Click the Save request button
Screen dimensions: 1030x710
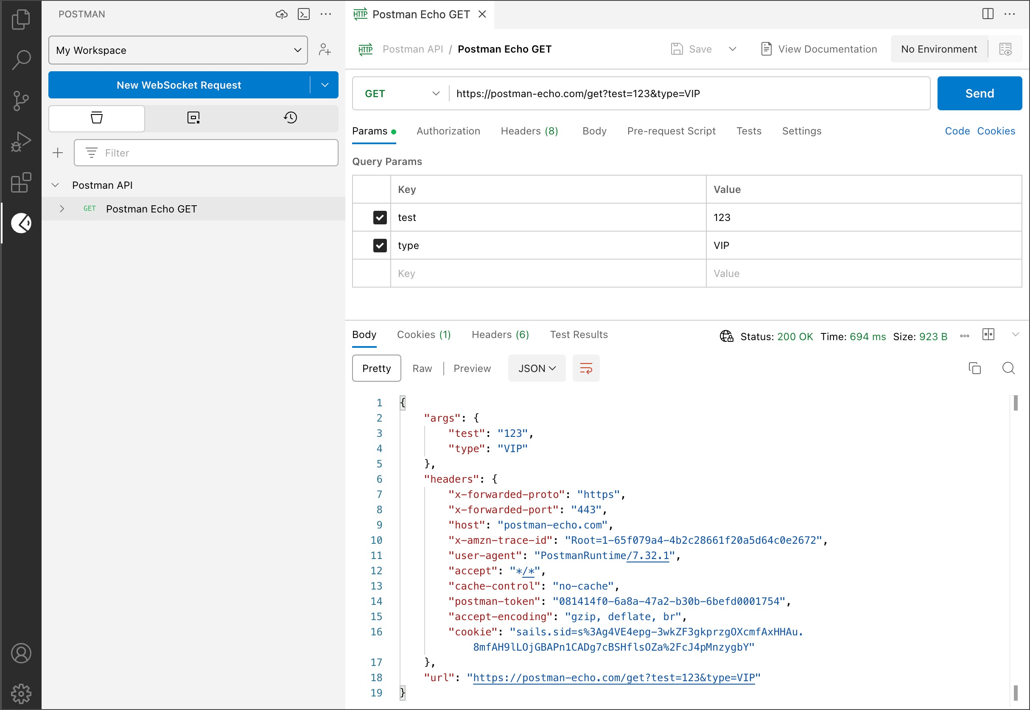[692, 49]
